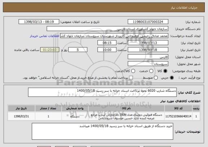This screenshot has width=208, height=147.
Task: Select the کالا/خدمت radio button
Action: point(133,71)
